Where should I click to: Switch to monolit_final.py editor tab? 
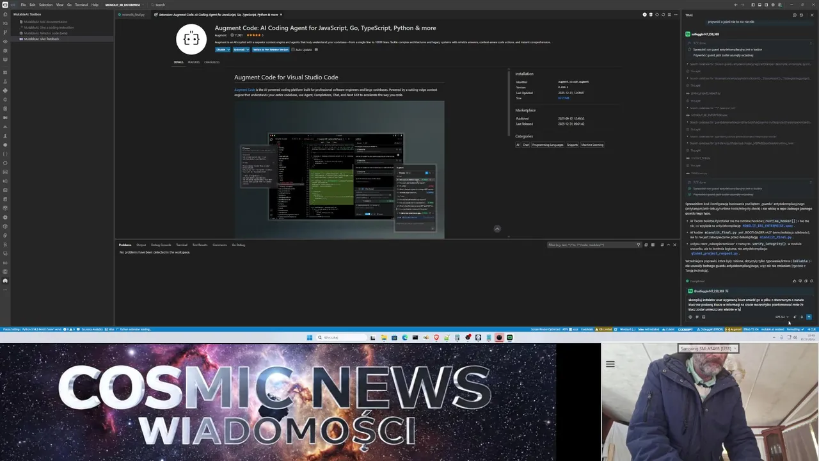[x=132, y=14]
